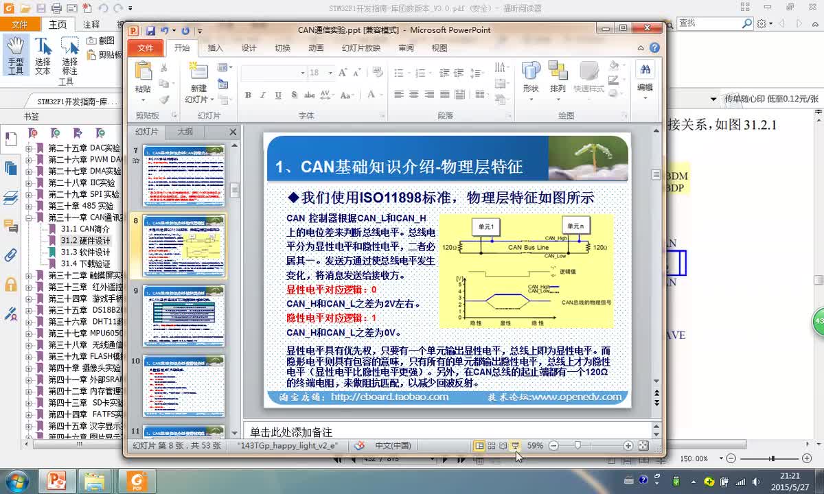Open bookmark 31.3 软件设计
Image resolution: width=824 pixels, height=494 pixels.
[x=85, y=252]
